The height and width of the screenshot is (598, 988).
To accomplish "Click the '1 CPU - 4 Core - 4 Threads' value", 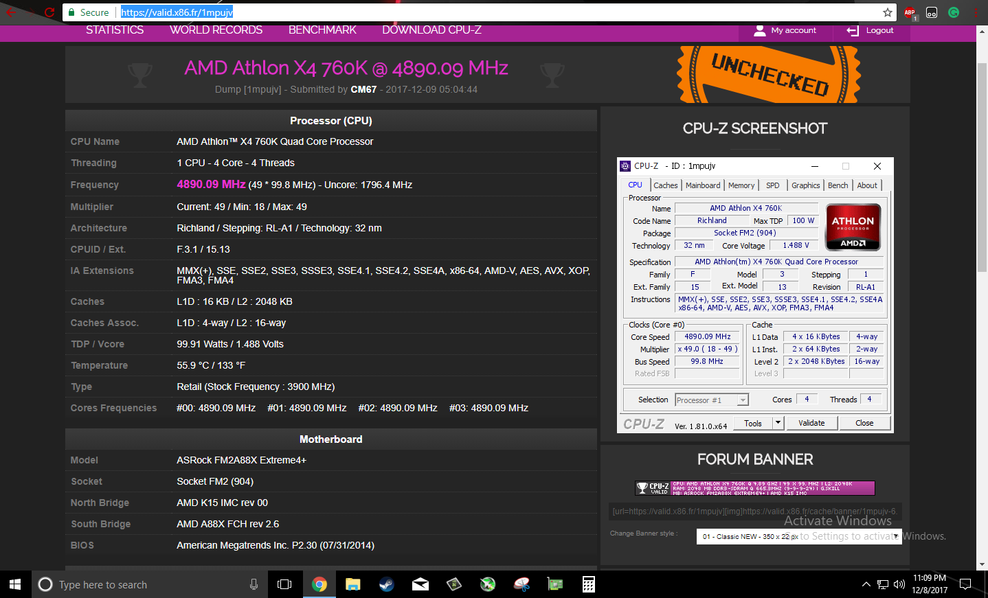I will coord(236,163).
